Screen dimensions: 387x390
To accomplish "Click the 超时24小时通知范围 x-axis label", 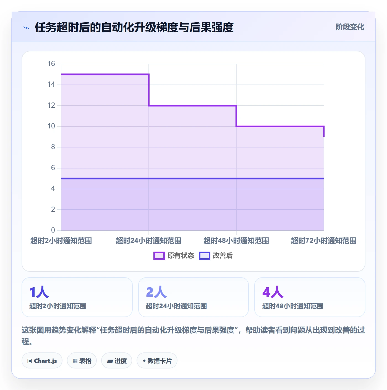I will (x=148, y=241).
